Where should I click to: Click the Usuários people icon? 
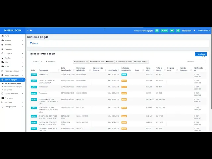click(x=2, y=40)
